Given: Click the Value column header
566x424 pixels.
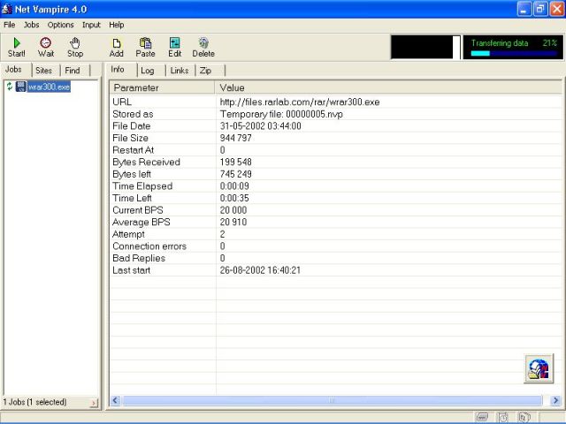Looking at the screenshot, I should coord(388,87).
